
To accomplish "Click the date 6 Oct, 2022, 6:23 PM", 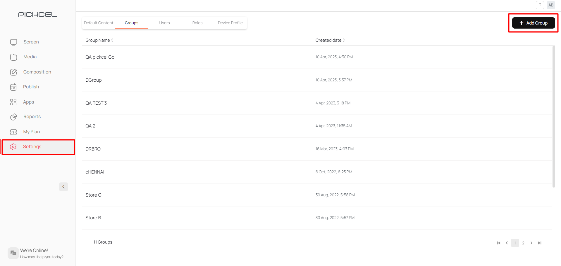I will tap(334, 172).
